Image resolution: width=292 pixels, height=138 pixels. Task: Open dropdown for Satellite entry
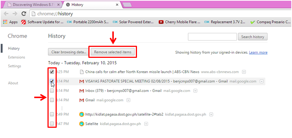146,124
